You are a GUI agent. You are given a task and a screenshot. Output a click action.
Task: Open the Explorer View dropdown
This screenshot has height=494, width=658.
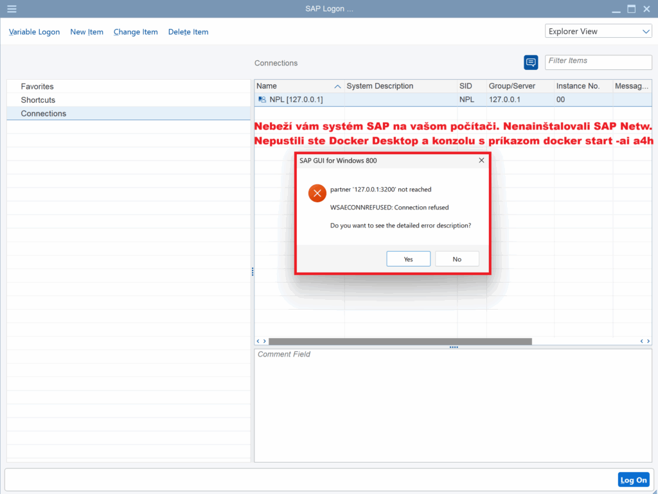point(598,31)
